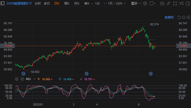This screenshot has height=108, width=191.
Task: Expand the KDJ indicator dropdown
Action: click(x=33, y=79)
